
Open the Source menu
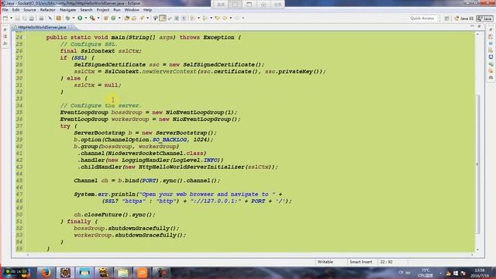pyautogui.click(x=29, y=10)
